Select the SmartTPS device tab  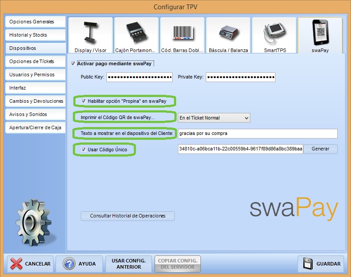tap(274, 35)
